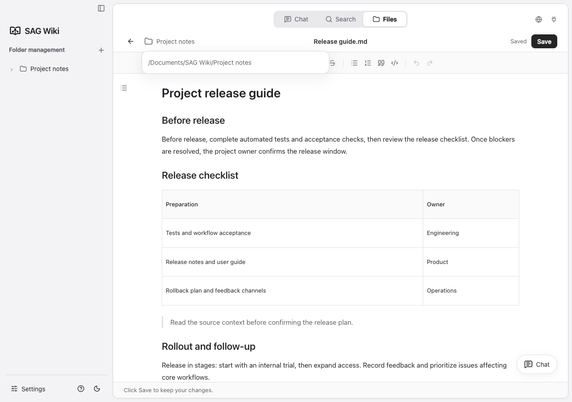The width and height of the screenshot is (572, 402).
Task: Select Project notes in the sidebar tree
Action: click(x=49, y=69)
